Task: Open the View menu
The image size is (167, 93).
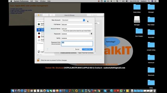Action: (x=37, y=1)
